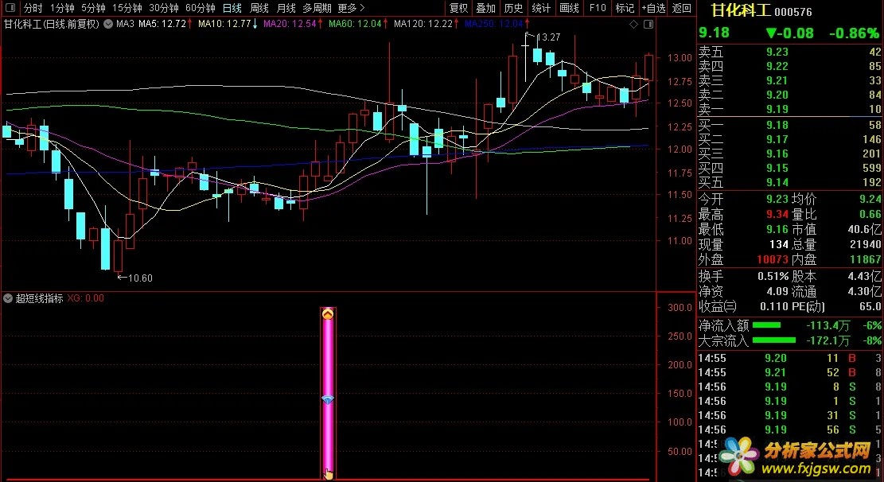Add stock via +自选 button
The image size is (884, 482).
653,8
